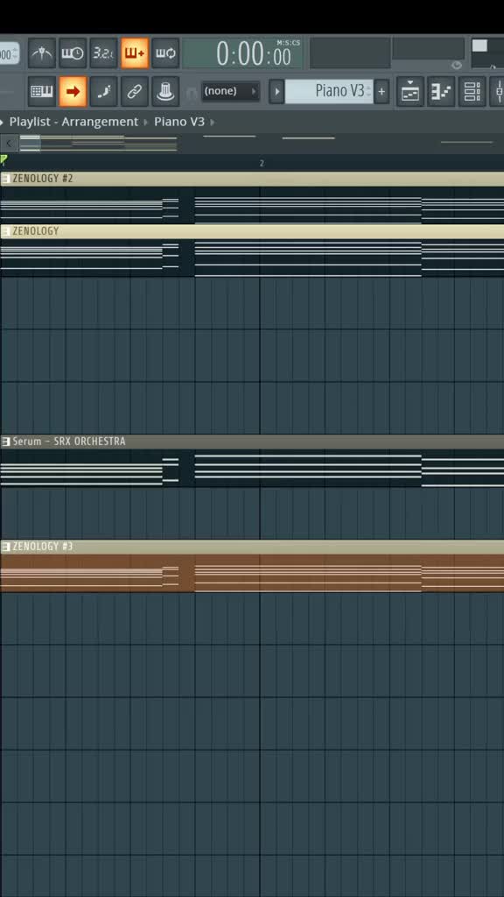Open Serum - SRX ORCHESTRA clip menu icon

point(6,441)
